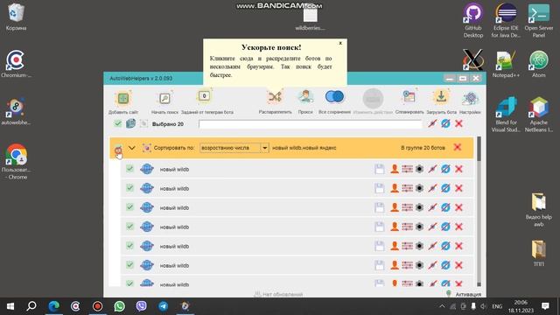Toggle the orange group header checkbox
The width and height of the screenshot is (560, 315).
pos(118,150)
